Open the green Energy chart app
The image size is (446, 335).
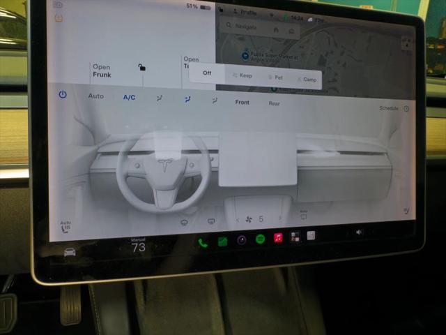tap(222, 241)
